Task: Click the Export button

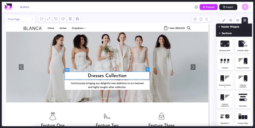Action: (228, 7)
